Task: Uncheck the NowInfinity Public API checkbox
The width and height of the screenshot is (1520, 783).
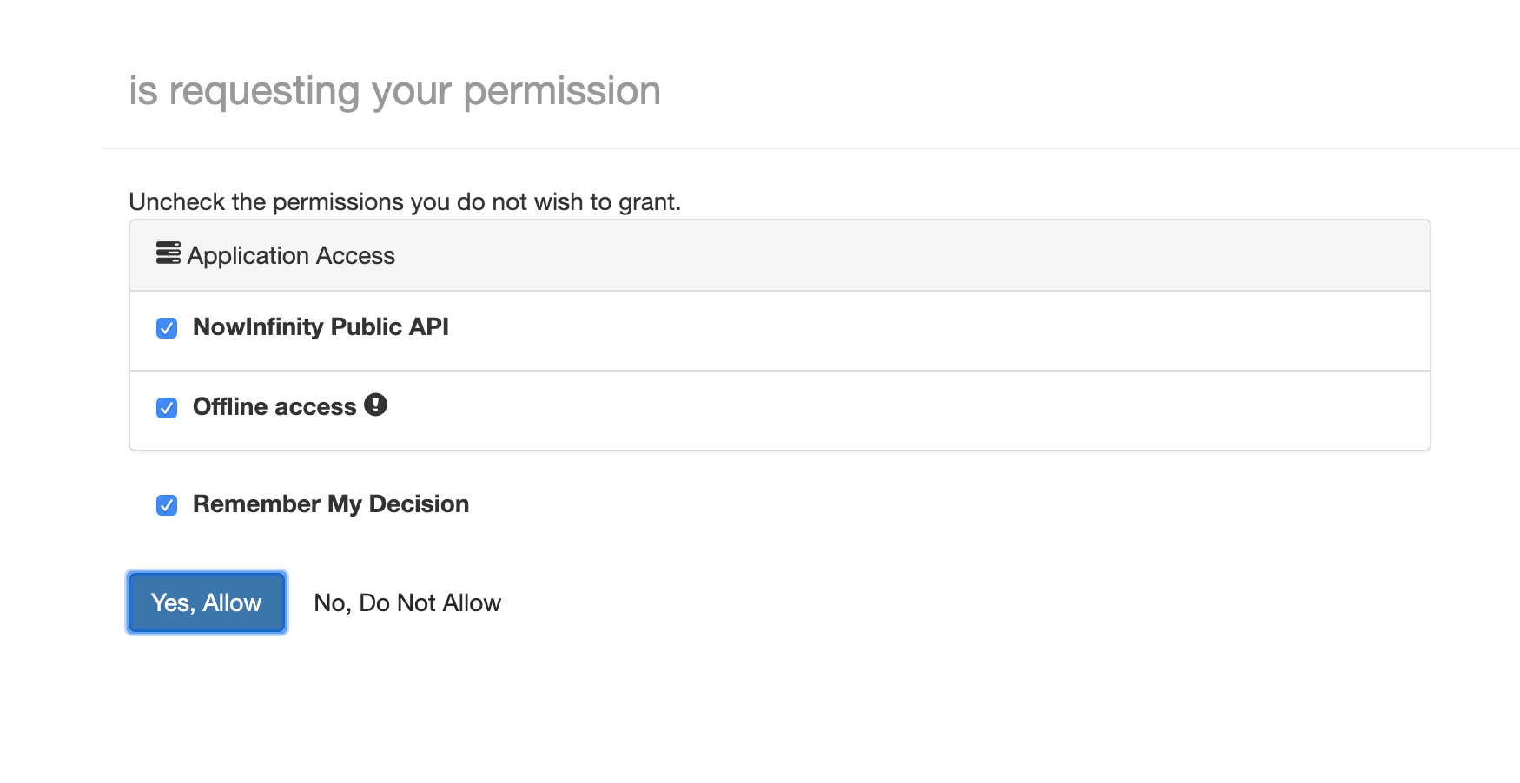Action: click(x=167, y=328)
